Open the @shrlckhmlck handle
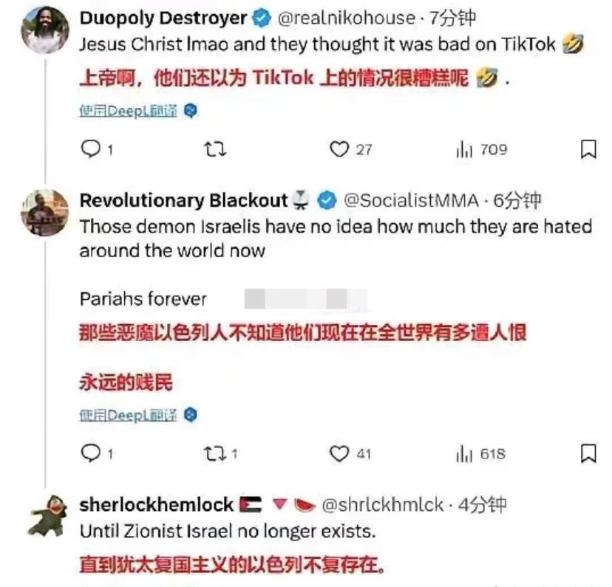The image size is (612, 587). (383, 505)
